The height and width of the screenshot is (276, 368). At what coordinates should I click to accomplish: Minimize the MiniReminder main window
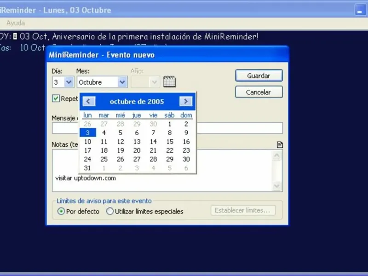click(360, 10)
